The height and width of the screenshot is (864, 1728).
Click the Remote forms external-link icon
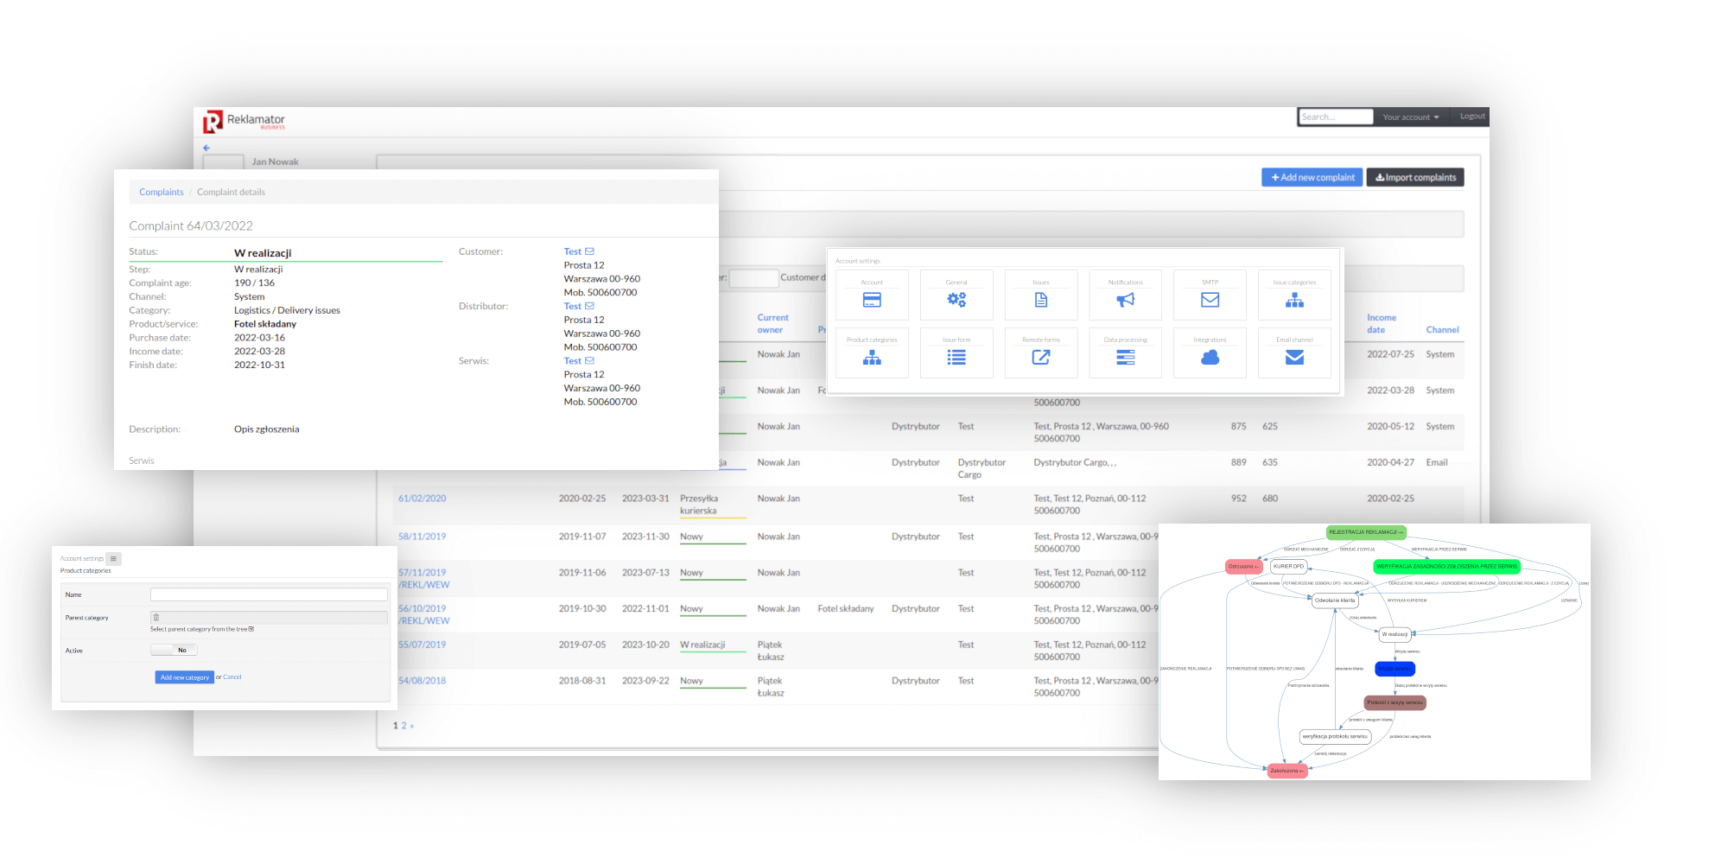coord(1041,357)
